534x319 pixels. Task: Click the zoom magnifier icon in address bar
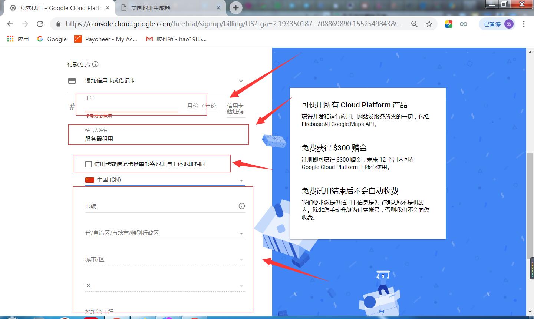coord(414,24)
